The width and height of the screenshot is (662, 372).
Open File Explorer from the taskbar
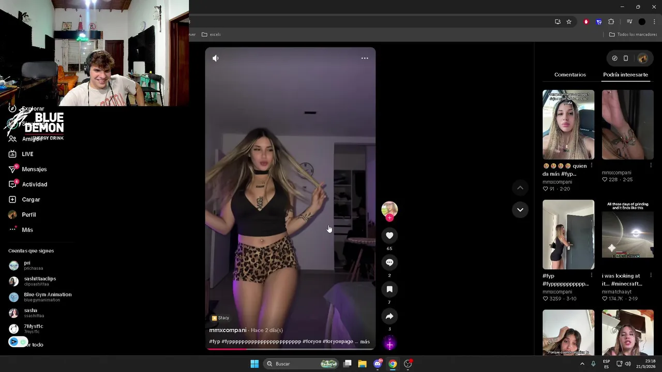click(362, 364)
